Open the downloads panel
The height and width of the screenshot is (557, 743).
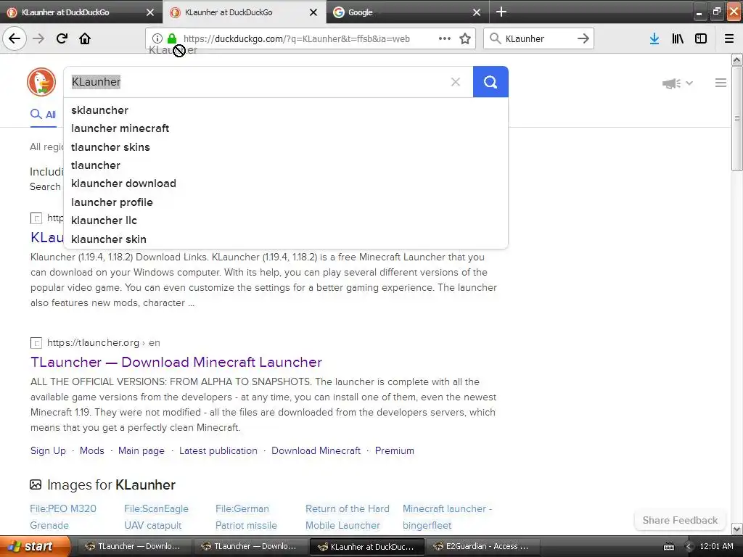coord(654,38)
